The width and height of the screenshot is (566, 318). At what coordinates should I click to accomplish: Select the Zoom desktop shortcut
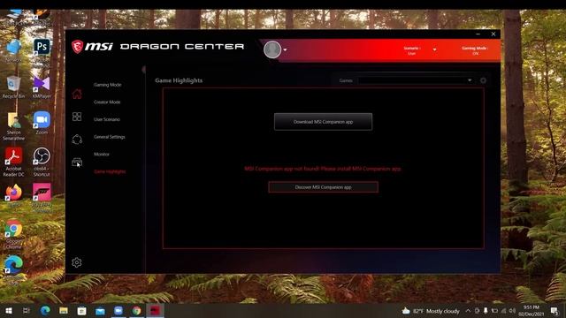tap(42, 123)
